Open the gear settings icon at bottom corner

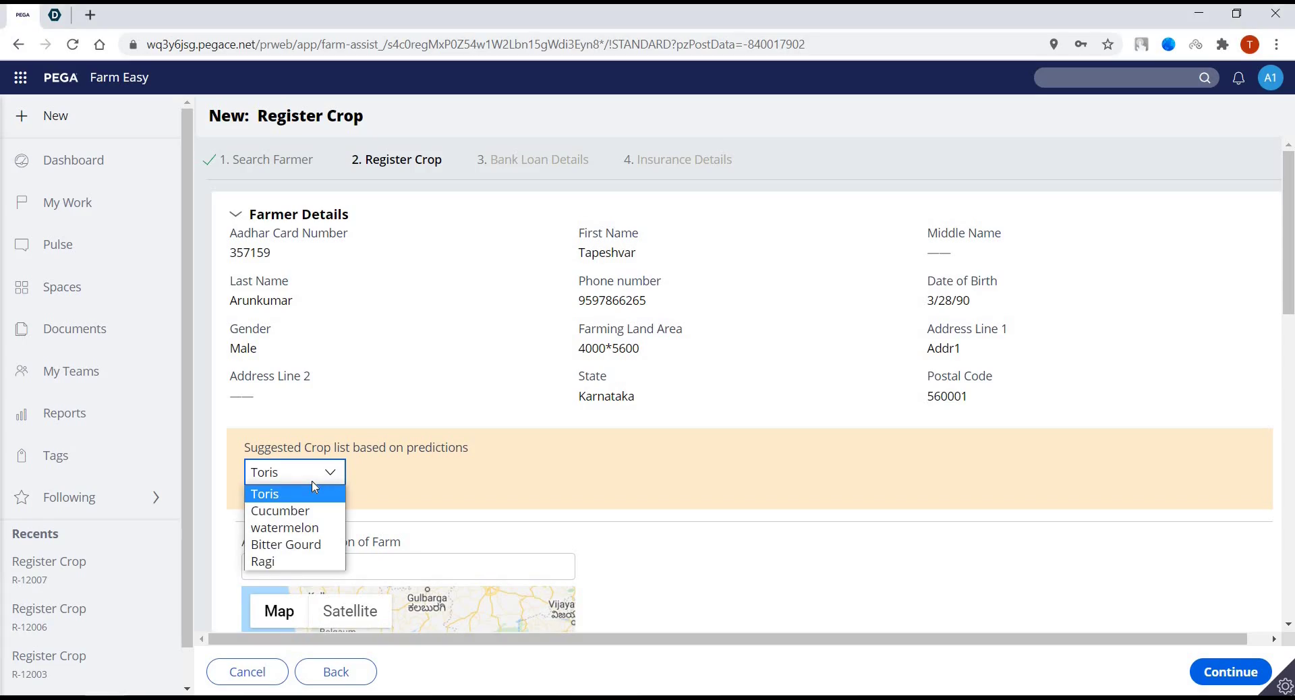1284,687
